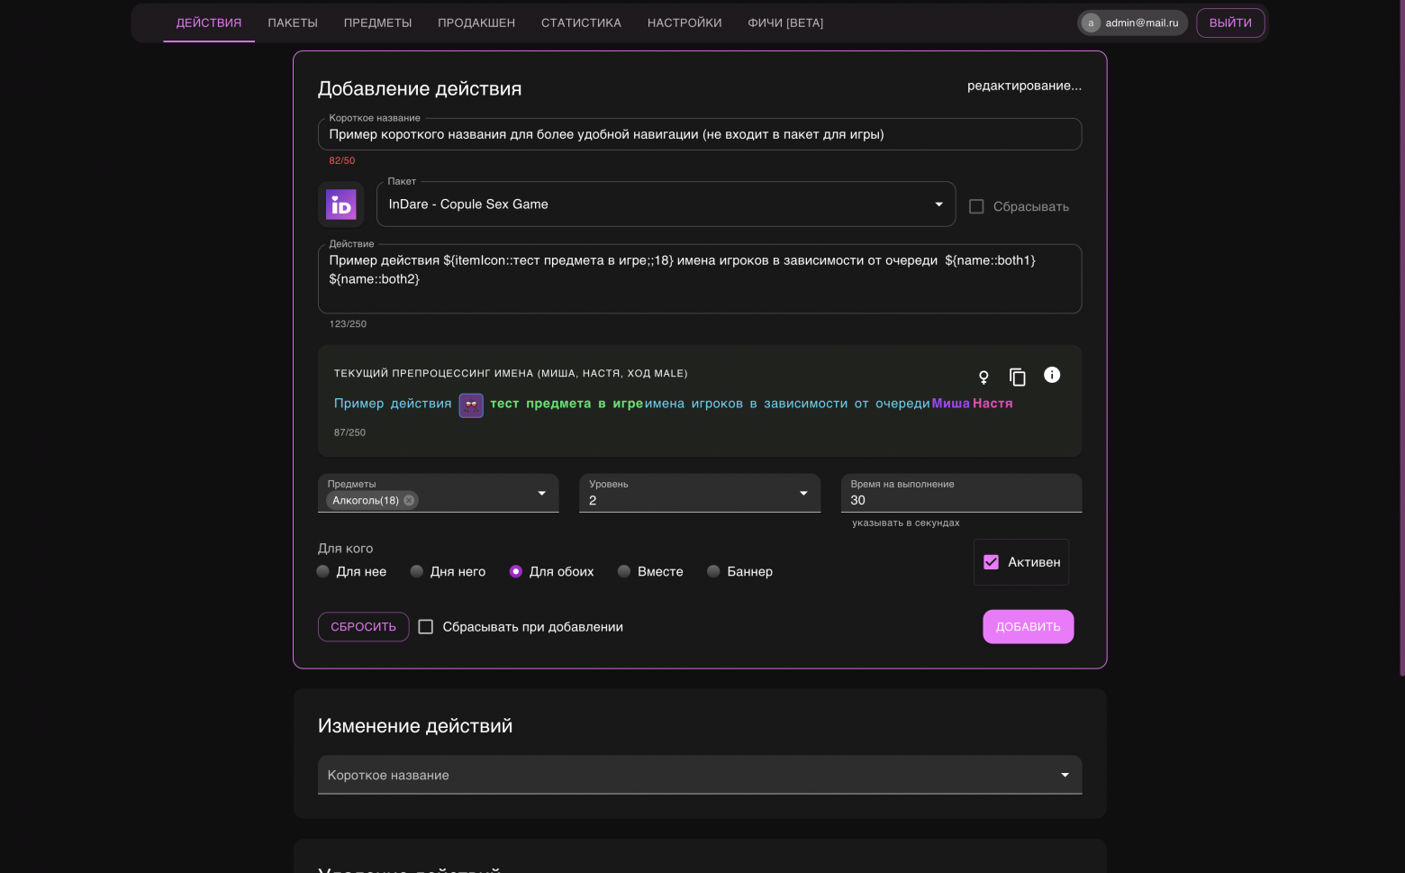Click the 'Настя' name in preview

993,404
